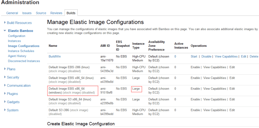Select the Reviews tab

pyautogui.click(x=56, y=13)
